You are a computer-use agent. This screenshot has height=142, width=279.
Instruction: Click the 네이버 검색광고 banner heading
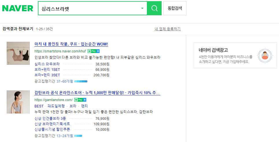point(213,50)
